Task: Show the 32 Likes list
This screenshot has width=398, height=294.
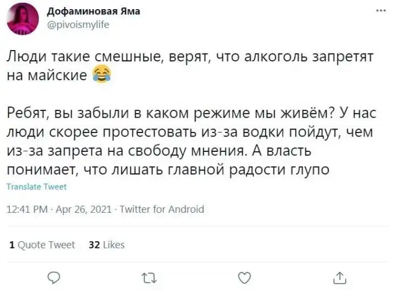Action: (107, 245)
